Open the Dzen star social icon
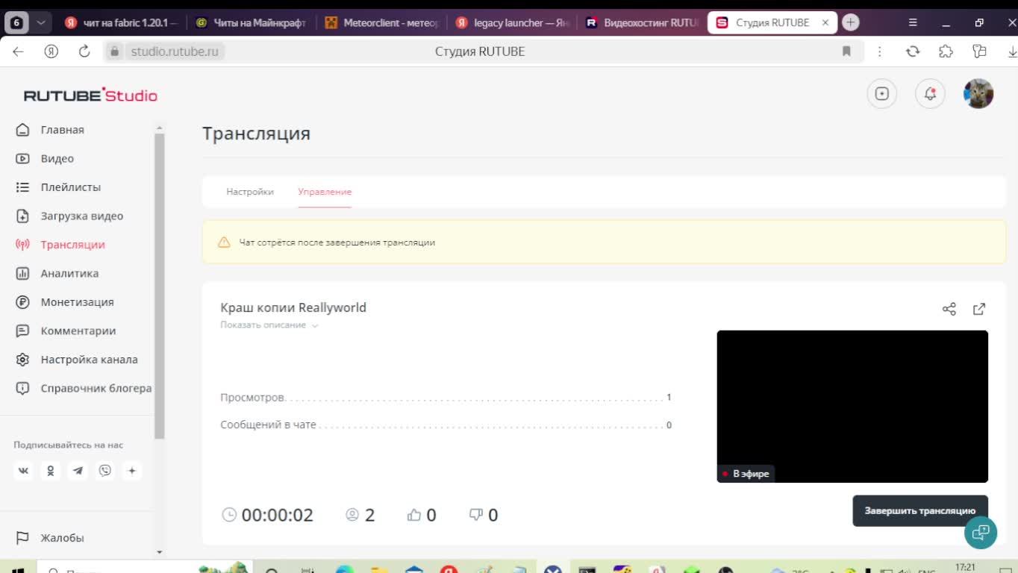The image size is (1018, 573). [132, 471]
